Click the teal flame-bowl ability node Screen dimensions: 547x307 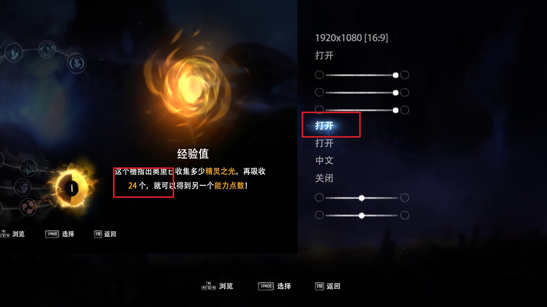click(x=28, y=168)
